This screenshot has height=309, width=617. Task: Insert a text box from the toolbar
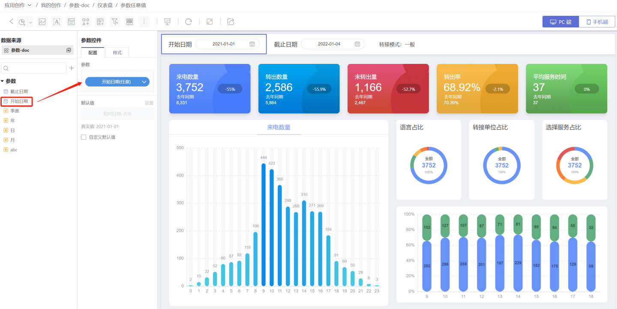tap(57, 22)
